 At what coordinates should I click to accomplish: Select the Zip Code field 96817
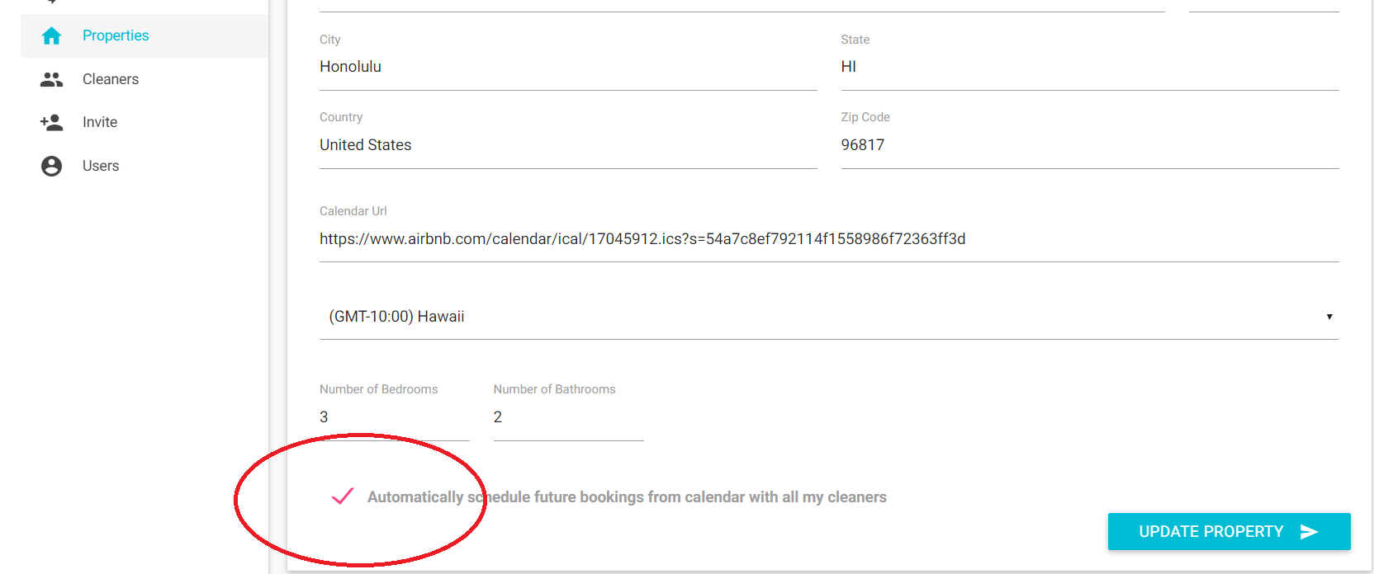tap(1090, 145)
